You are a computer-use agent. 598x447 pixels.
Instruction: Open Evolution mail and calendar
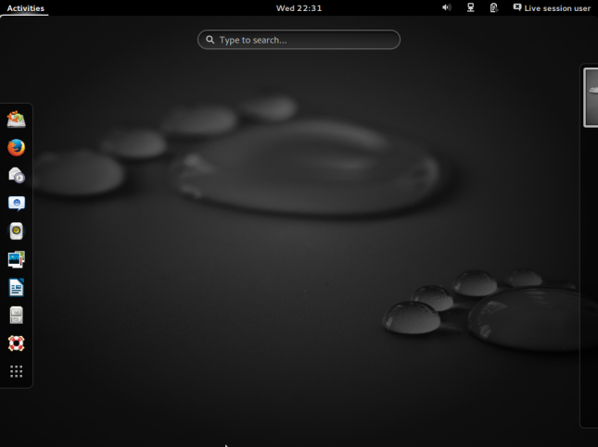pos(16,176)
